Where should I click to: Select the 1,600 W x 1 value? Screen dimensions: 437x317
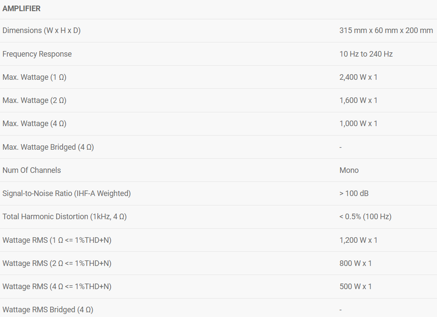tap(358, 100)
